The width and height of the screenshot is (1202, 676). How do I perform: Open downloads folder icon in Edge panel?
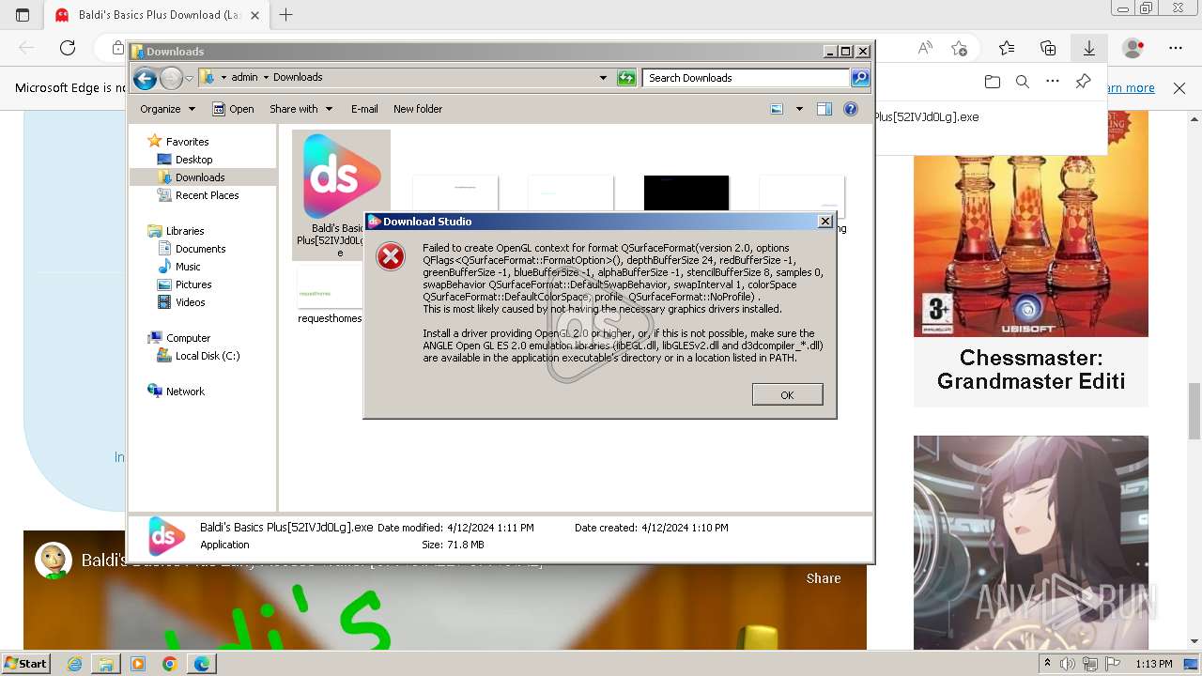point(993,82)
